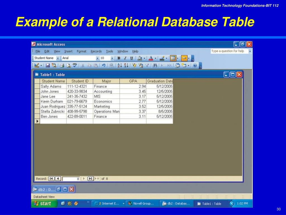This screenshot has height=215, width=286.
Task: Open the font size 10 dropdown
Action: pyautogui.click(x=112, y=58)
